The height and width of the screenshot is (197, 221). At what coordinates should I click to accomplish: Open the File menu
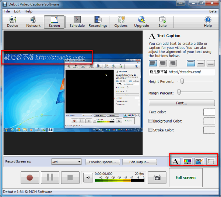click(x=7, y=11)
